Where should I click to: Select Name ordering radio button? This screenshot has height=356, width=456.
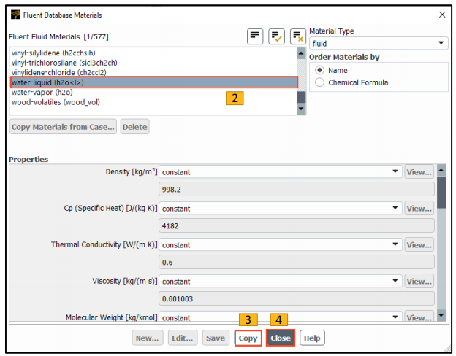click(x=319, y=70)
